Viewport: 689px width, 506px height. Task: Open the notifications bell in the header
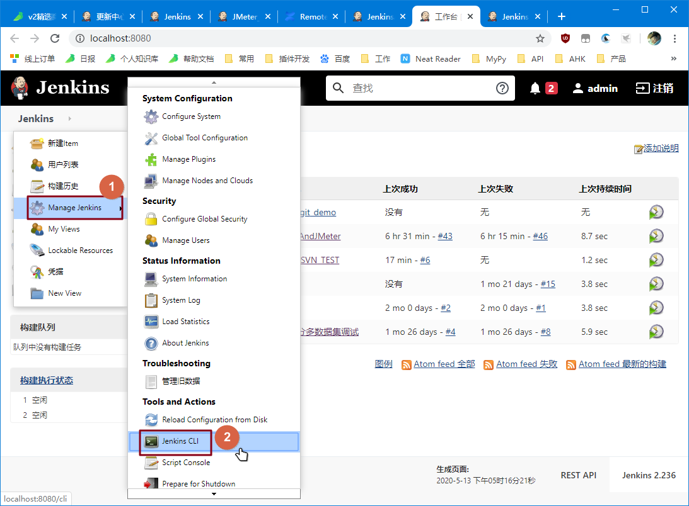535,88
